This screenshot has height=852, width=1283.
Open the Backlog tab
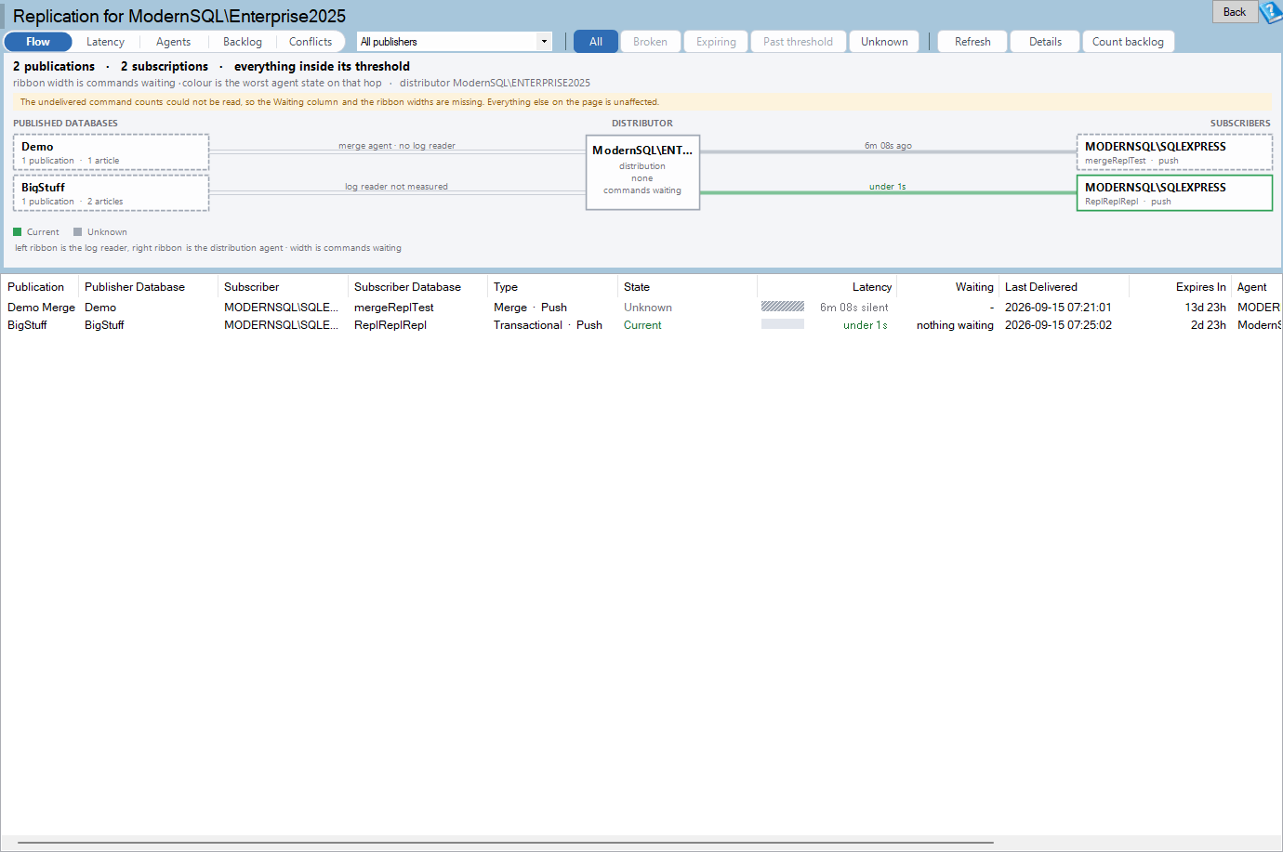coord(242,42)
